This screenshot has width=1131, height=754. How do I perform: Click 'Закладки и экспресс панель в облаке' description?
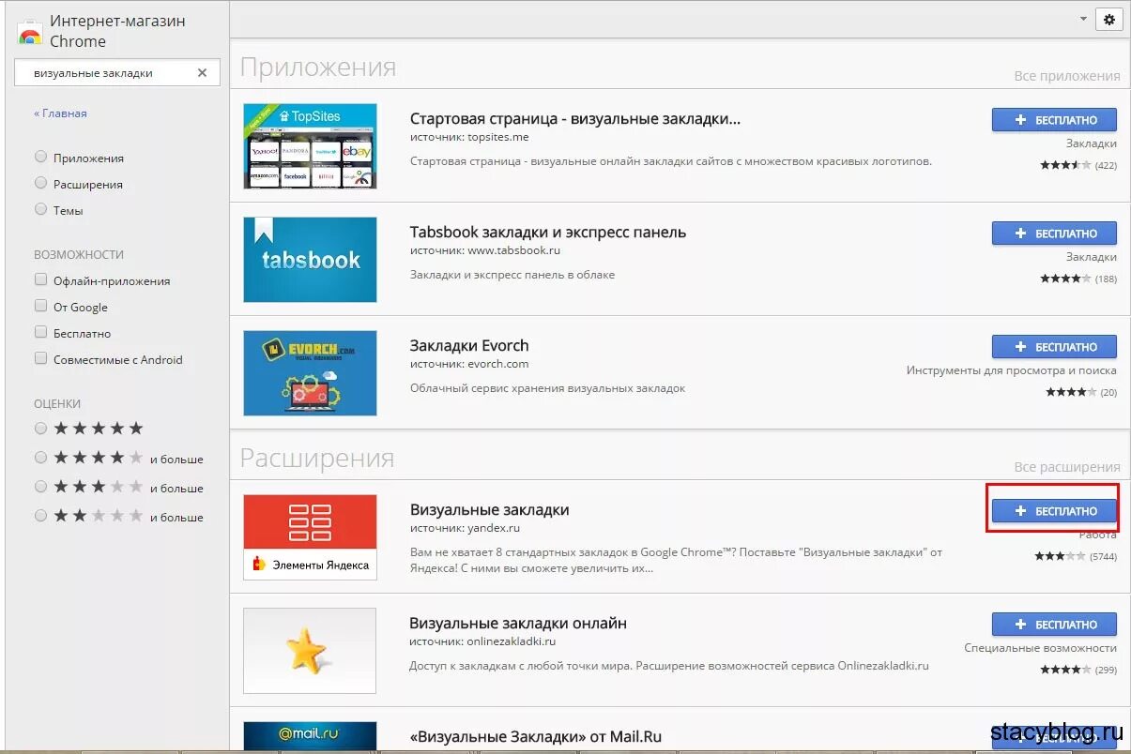(512, 275)
